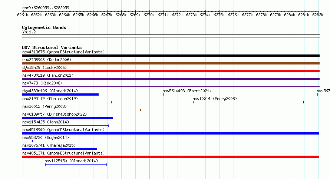
Task: Select the blue nsv1076741 variant bar
Action: pos(60,149)
